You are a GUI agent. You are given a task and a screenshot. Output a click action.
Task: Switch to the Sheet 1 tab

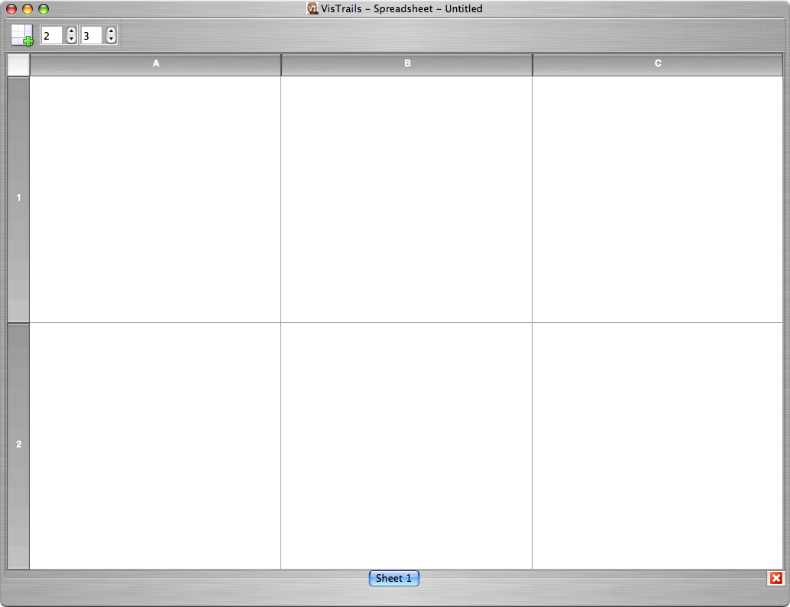click(393, 579)
